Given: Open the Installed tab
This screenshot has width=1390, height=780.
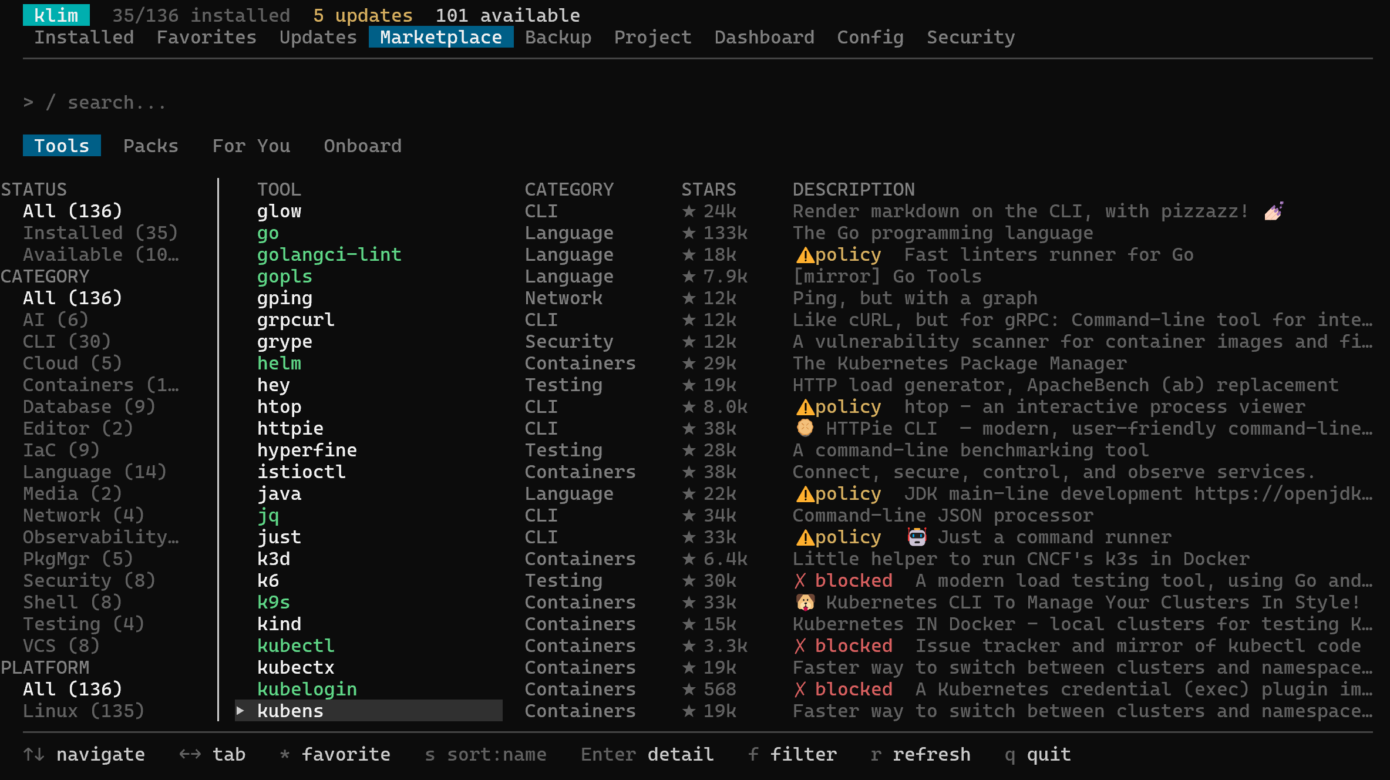Looking at the screenshot, I should click(x=84, y=37).
